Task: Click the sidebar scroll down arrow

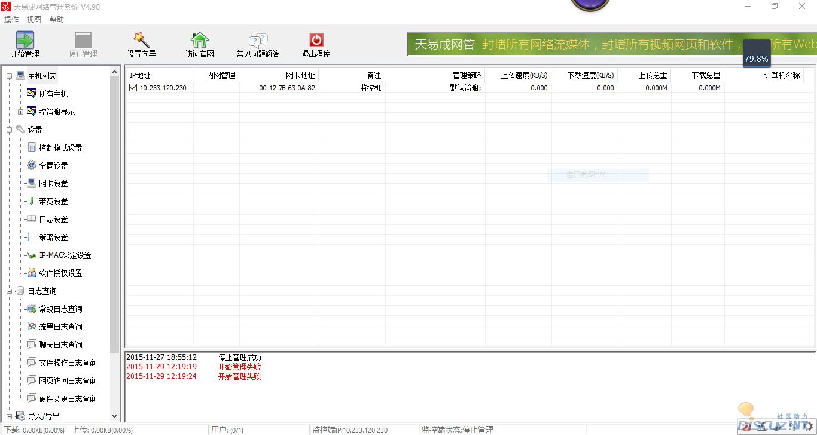Action: (115, 416)
